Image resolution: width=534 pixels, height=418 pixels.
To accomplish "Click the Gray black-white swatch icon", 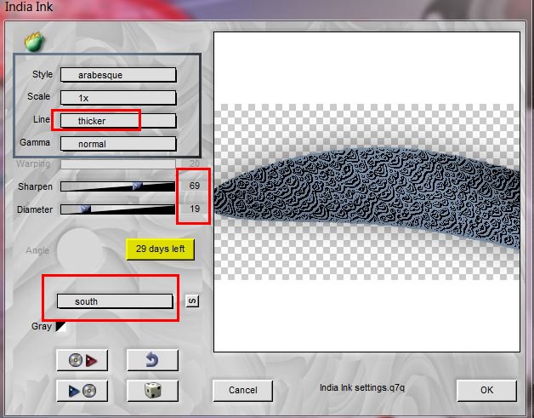I will (x=60, y=327).
